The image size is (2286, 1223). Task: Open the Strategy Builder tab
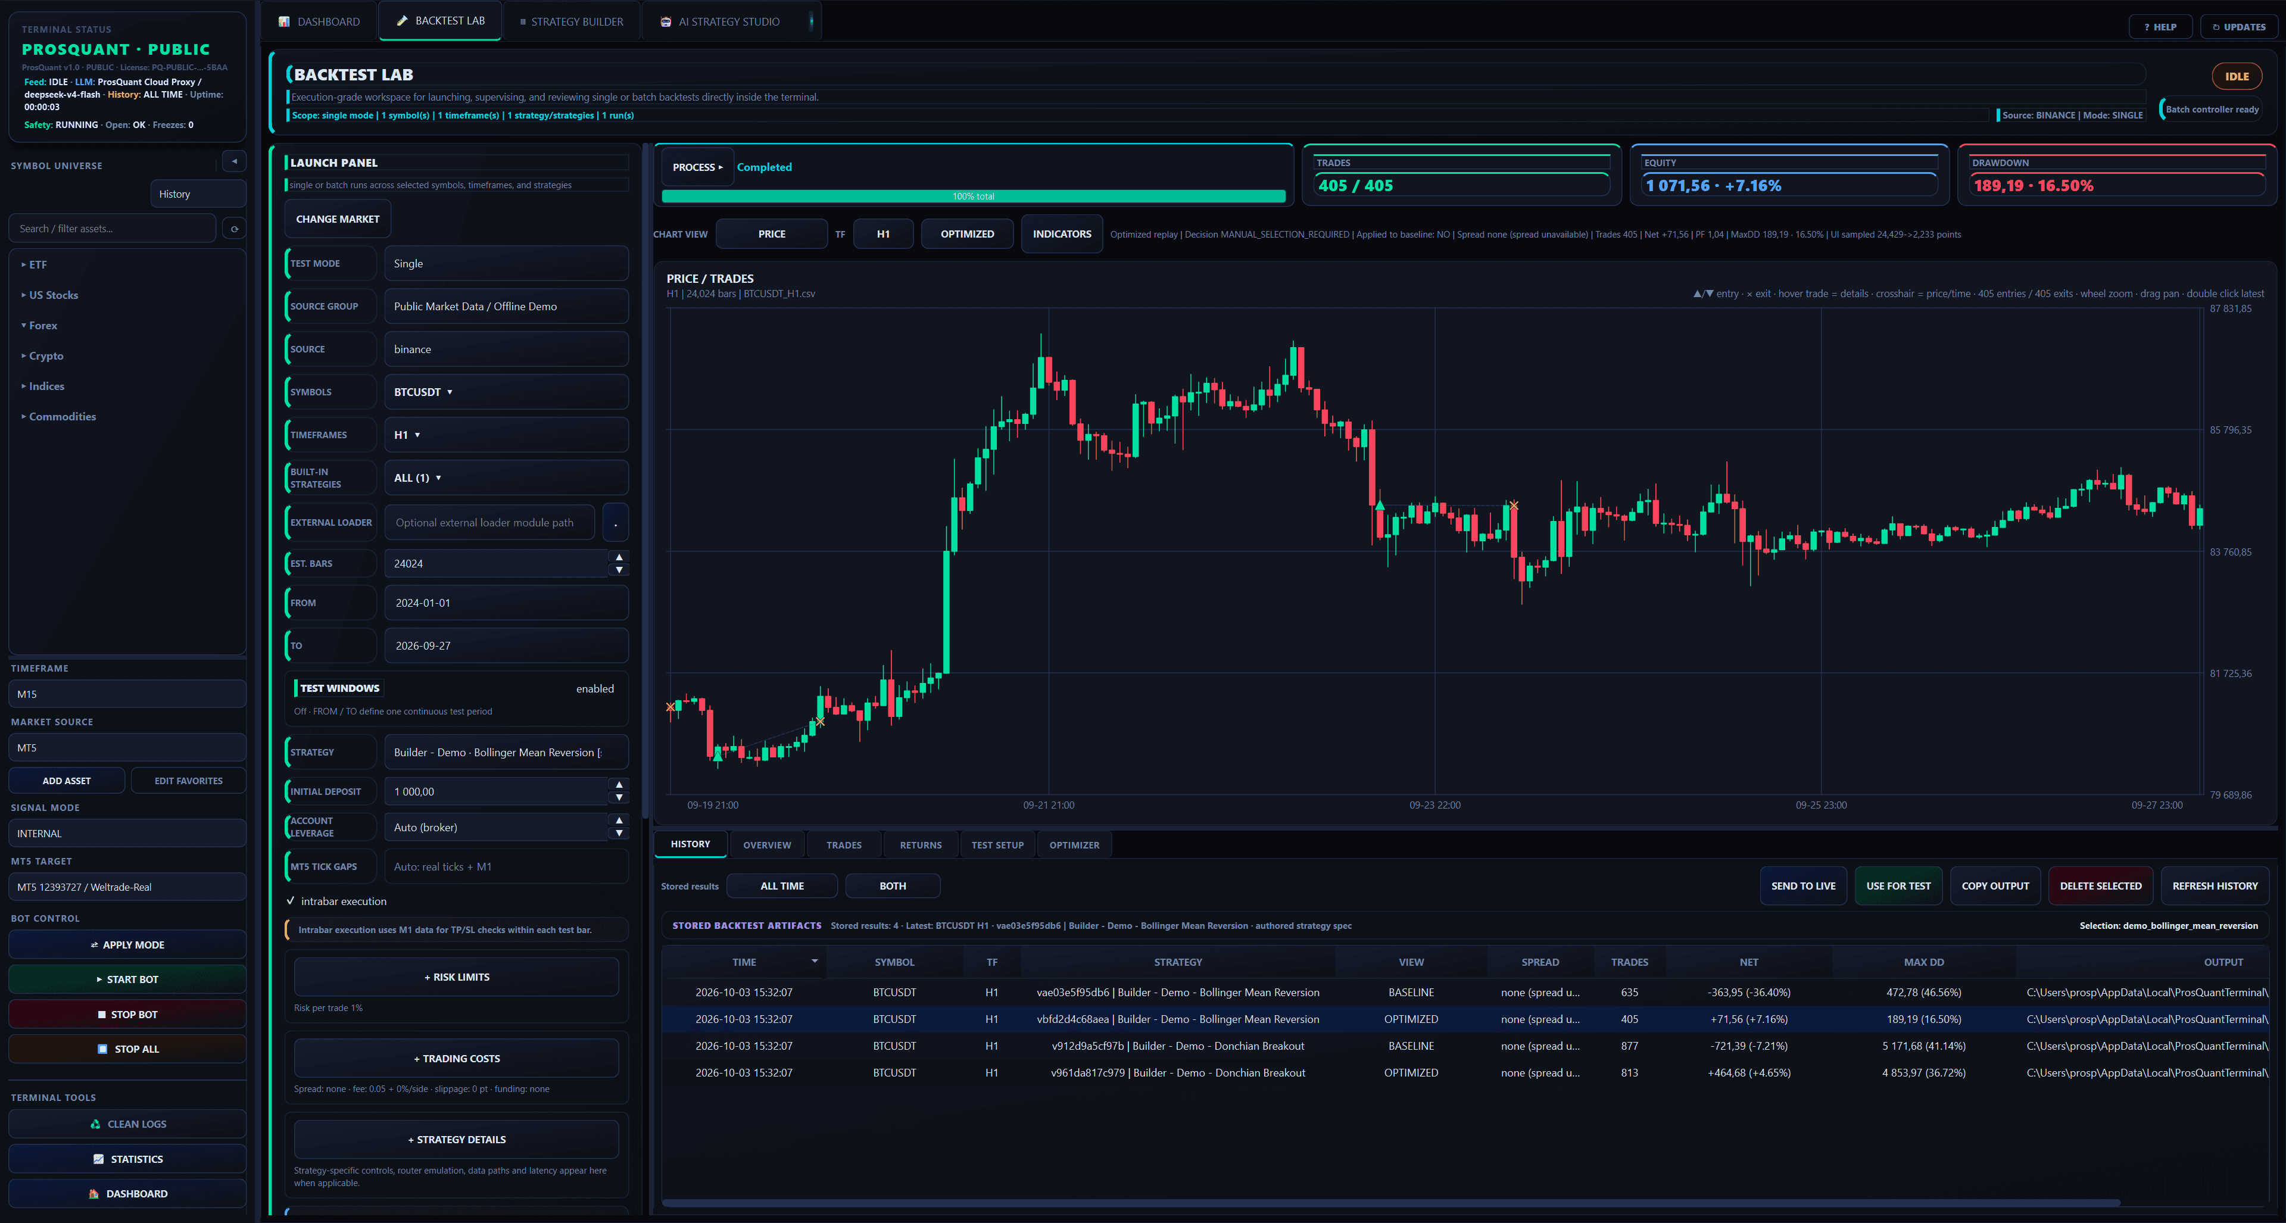pyautogui.click(x=572, y=21)
